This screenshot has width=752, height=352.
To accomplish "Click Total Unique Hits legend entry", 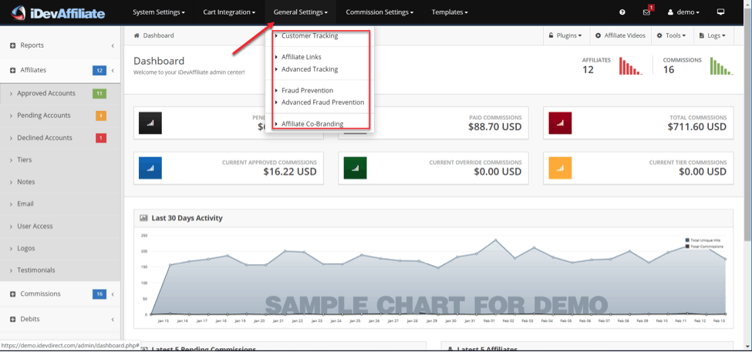I will [703, 240].
